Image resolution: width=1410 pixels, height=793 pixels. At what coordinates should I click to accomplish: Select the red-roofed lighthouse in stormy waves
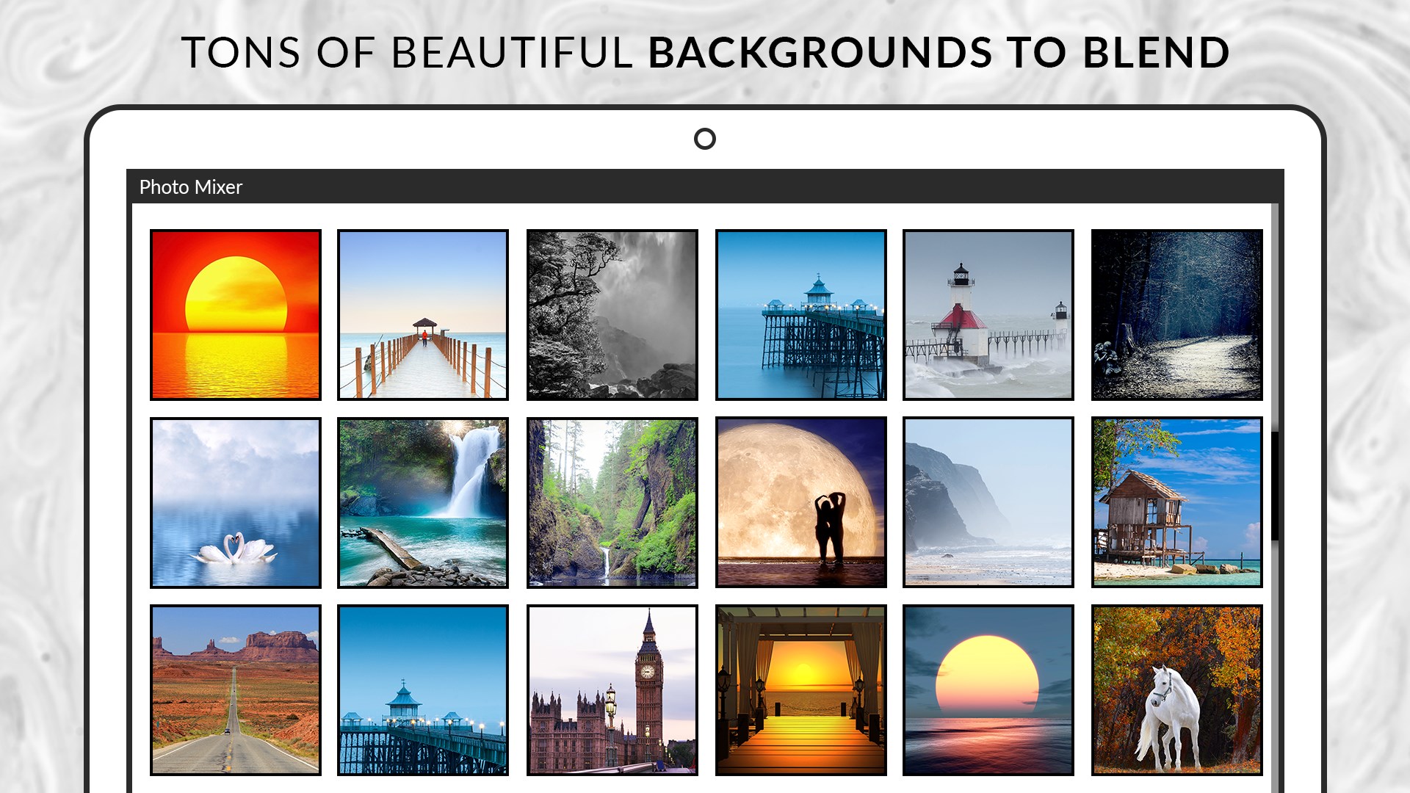coord(988,315)
